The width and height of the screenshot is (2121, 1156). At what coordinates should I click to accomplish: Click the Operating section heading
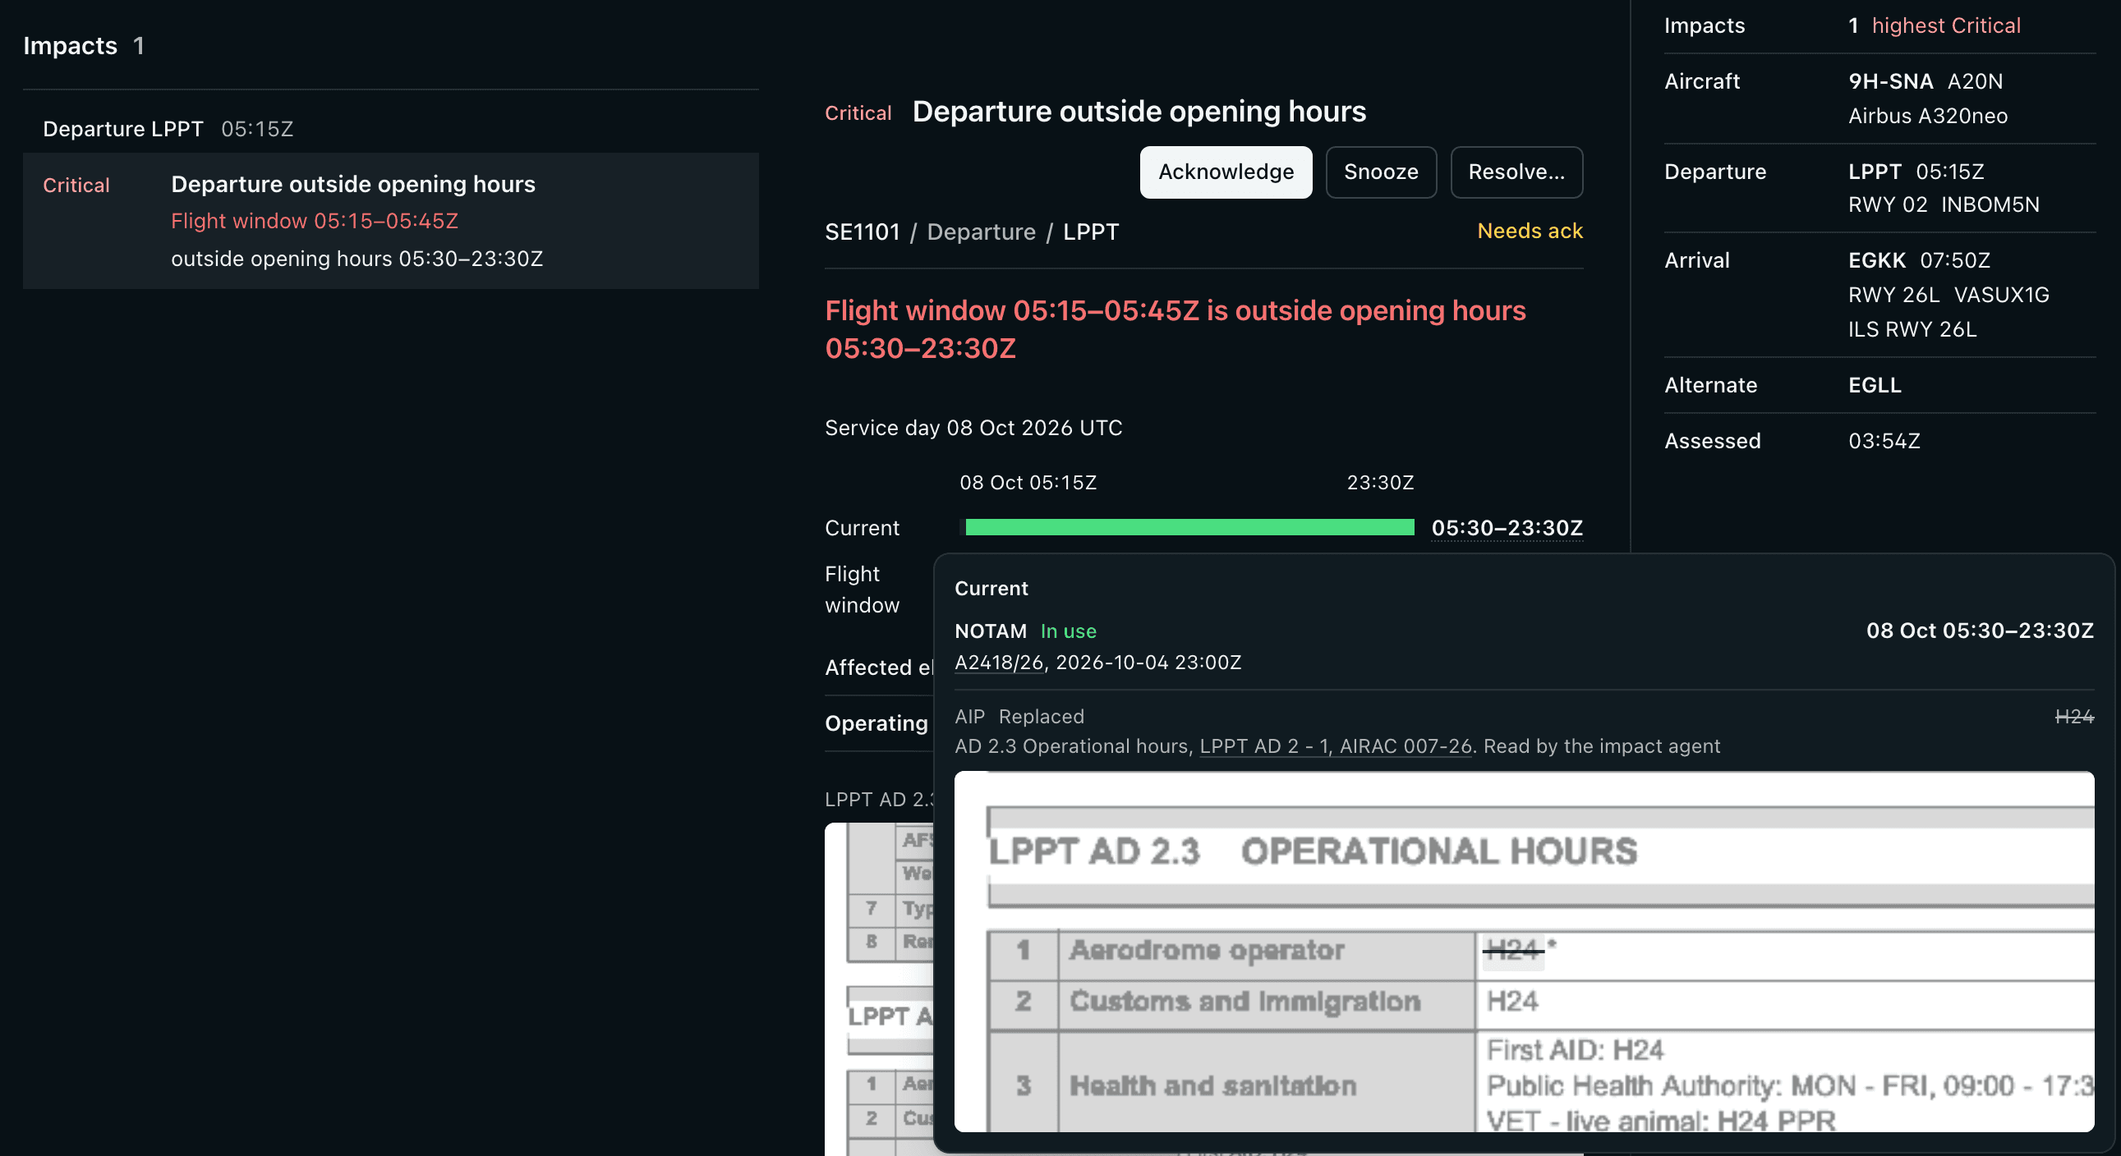pyautogui.click(x=876, y=723)
